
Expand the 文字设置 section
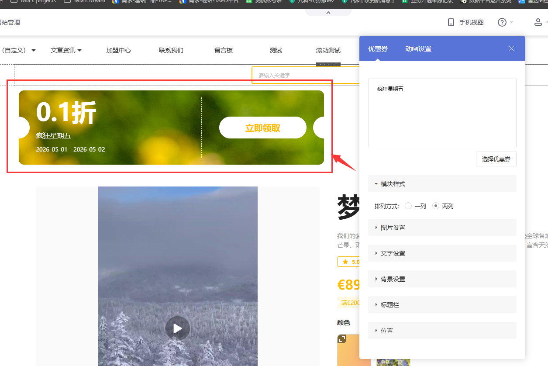point(442,253)
